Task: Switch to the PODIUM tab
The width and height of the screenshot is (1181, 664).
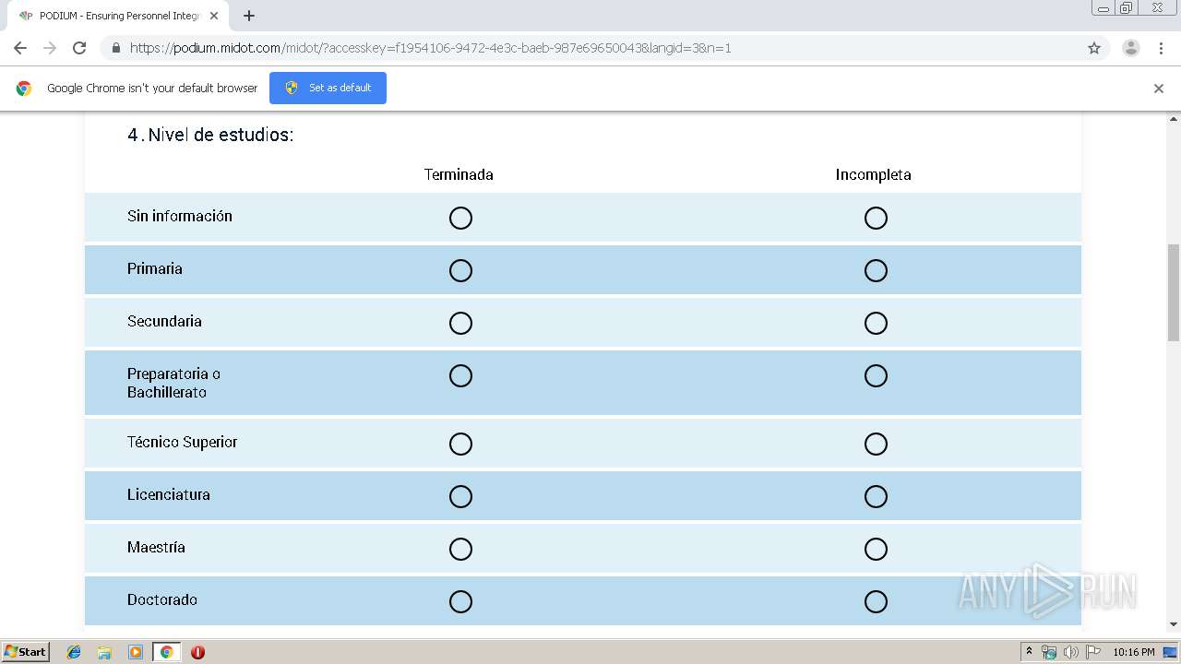Action: click(118, 16)
